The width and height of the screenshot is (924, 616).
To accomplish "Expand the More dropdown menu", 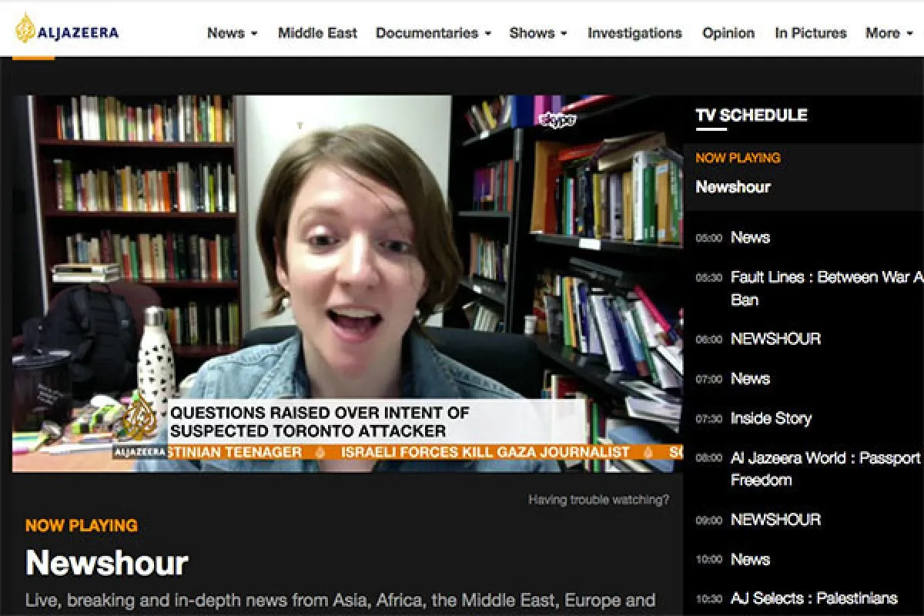I will (889, 33).
